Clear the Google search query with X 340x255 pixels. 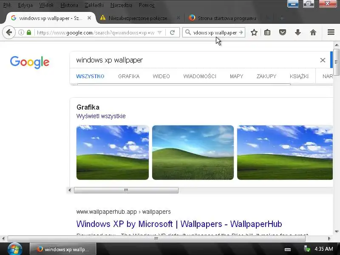tap(323, 60)
